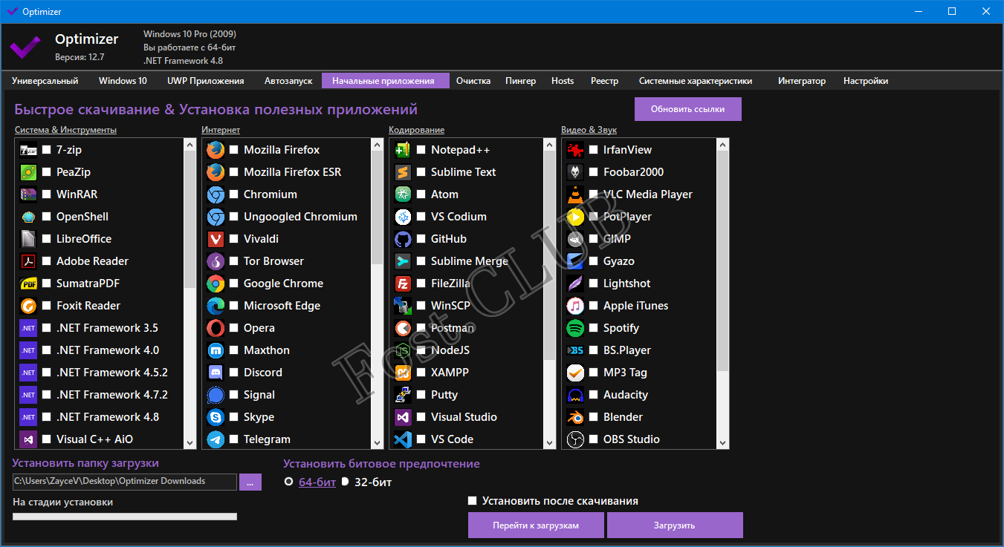The height and width of the screenshot is (547, 1004).
Task: Tick the Chromium checkbox
Action: point(234,194)
